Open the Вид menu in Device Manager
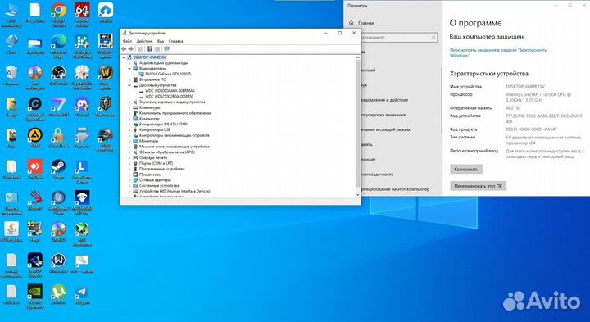Viewport: 590px width, 322px height. coord(161,41)
